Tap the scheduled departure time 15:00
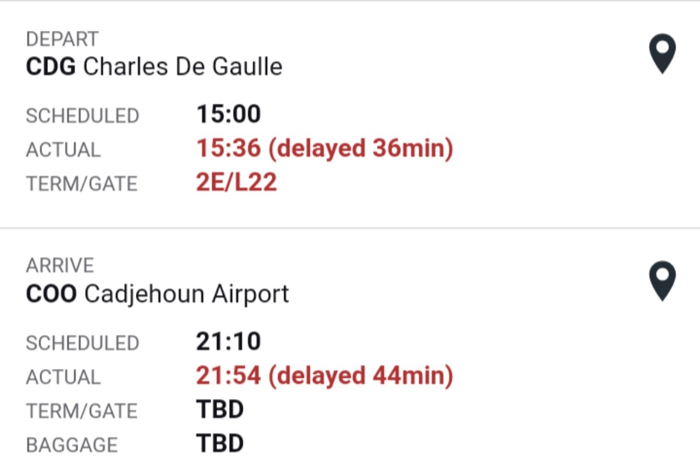This screenshot has height=471, width=700. 228,115
